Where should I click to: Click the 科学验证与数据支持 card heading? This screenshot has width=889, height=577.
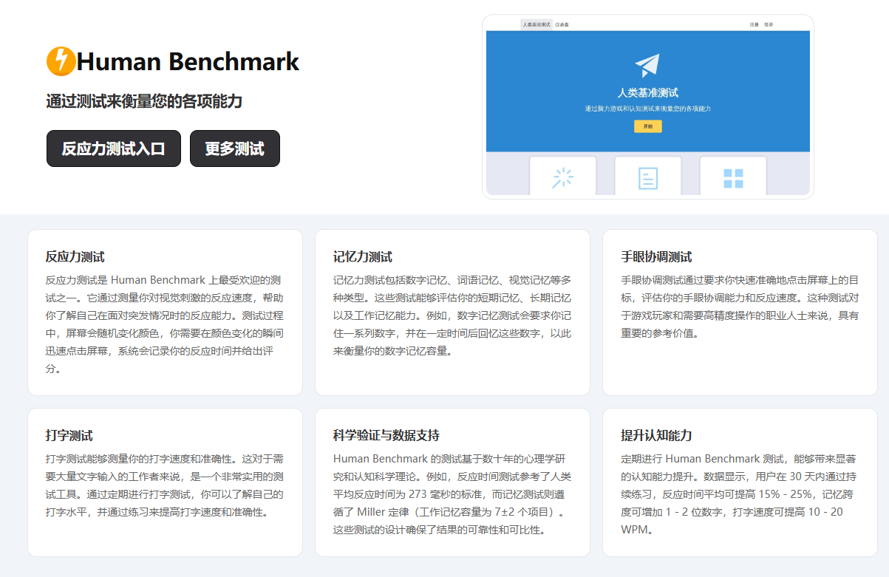(x=386, y=436)
